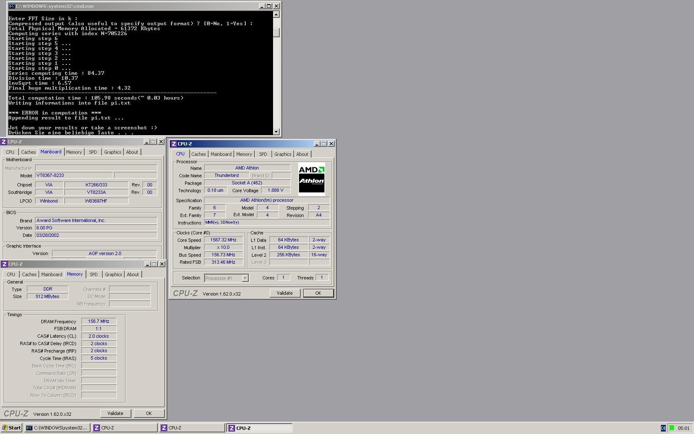The width and height of the screenshot is (694, 434).
Task: Select Graphics tab in the front CPU-Z window
Action: (283, 154)
